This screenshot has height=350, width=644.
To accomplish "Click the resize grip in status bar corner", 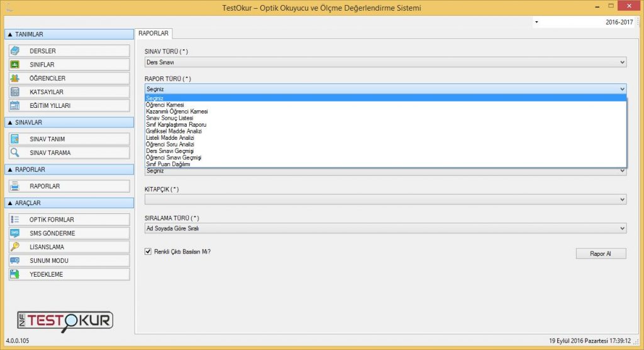I will click(636, 341).
